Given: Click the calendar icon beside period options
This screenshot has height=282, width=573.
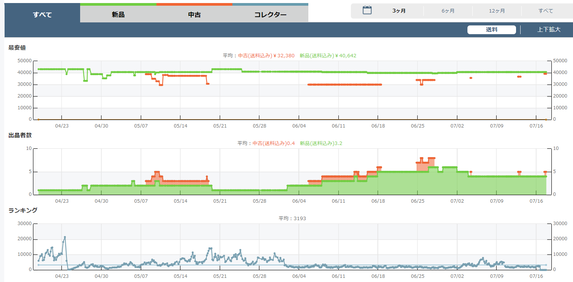Looking at the screenshot, I should 367,10.
